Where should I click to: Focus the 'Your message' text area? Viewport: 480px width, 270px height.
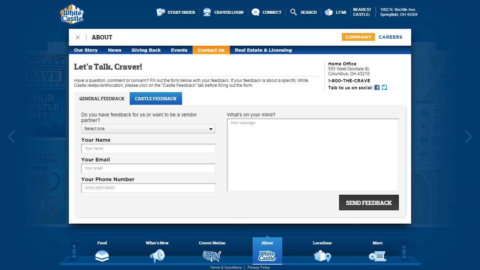click(313, 155)
